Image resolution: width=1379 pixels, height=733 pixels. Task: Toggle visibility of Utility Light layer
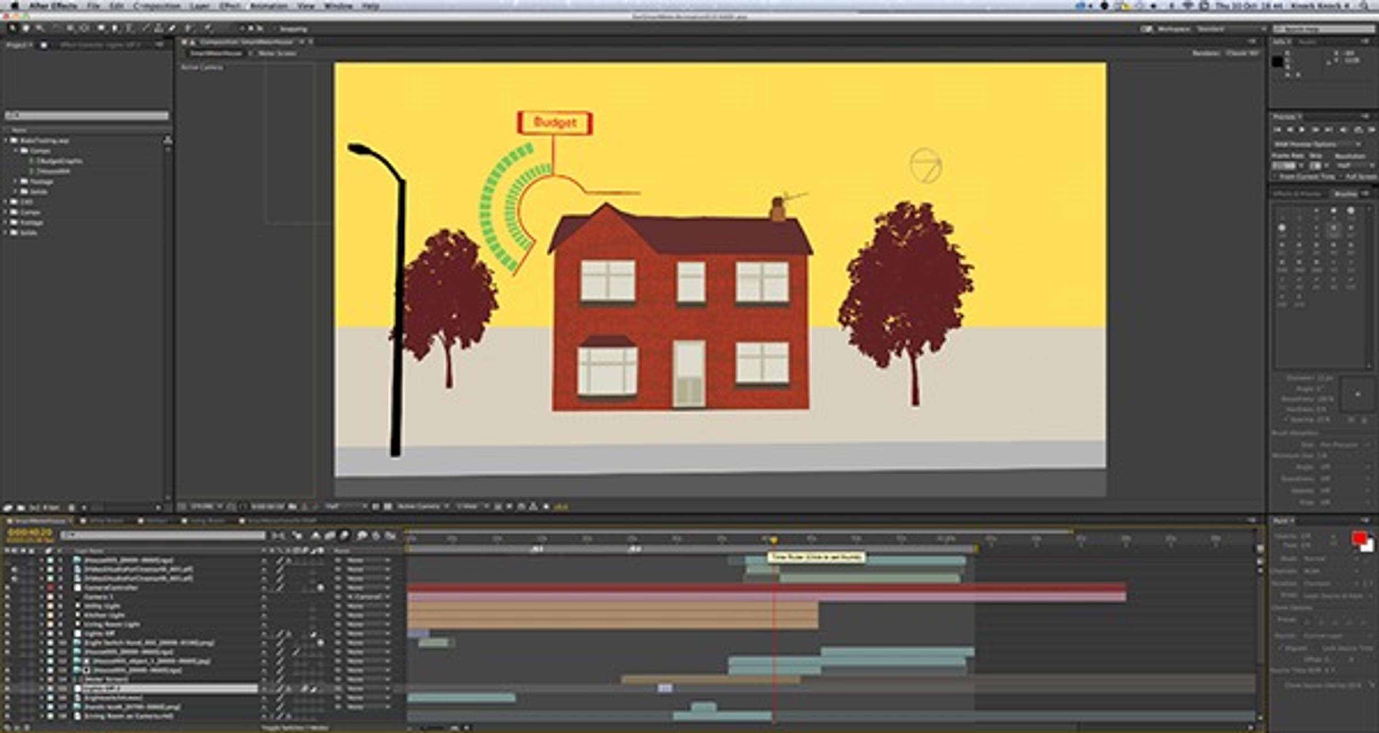pyautogui.click(x=7, y=606)
